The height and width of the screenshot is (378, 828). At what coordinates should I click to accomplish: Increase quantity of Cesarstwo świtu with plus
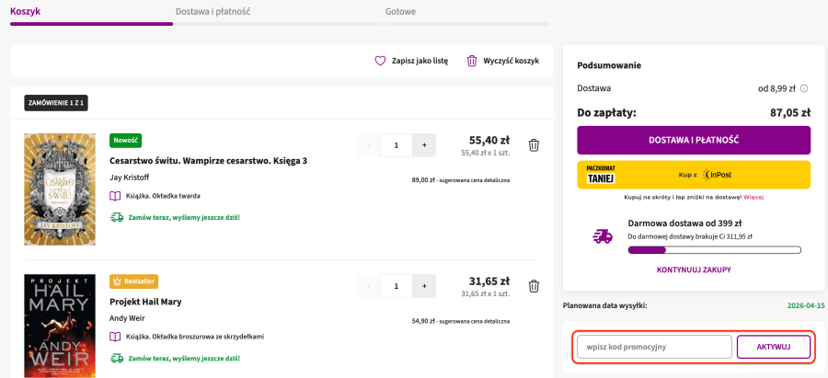coord(424,144)
